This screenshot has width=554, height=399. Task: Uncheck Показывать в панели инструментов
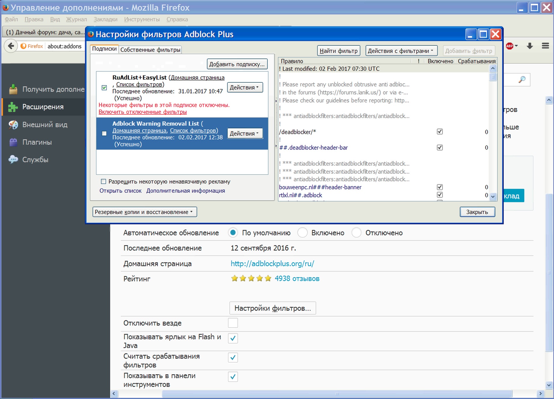[233, 377]
